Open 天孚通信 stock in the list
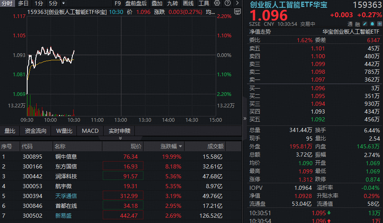The image size is (383, 223). (x=66, y=196)
